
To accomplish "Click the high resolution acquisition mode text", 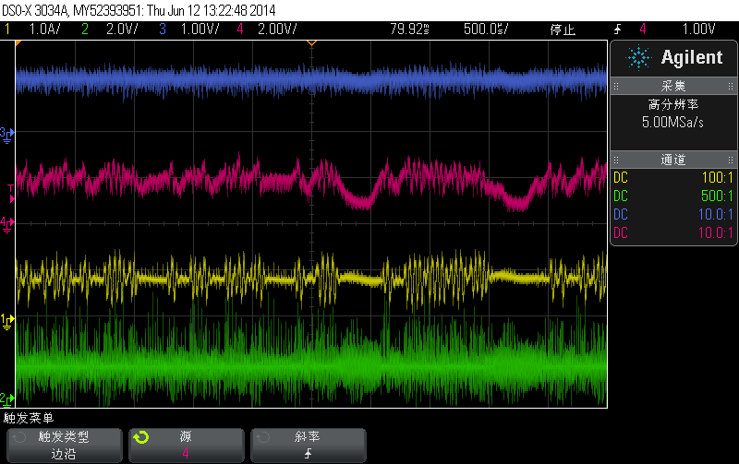I will 673,104.
